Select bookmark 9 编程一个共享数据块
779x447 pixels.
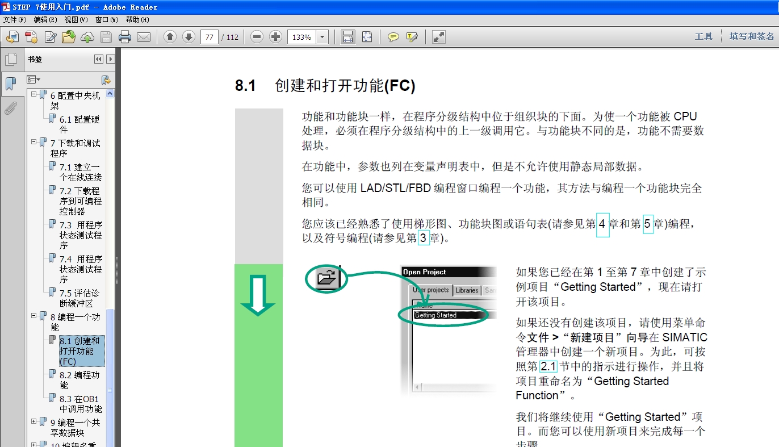pyautogui.click(x=75, y=428)
